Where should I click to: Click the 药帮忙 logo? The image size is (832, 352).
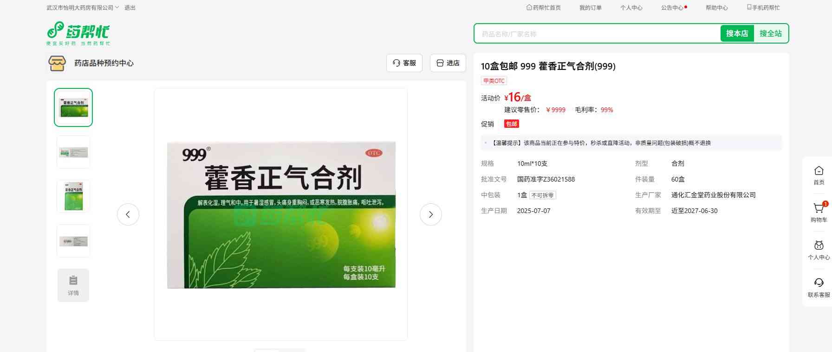pyautogui.click(x=78, y=33)
